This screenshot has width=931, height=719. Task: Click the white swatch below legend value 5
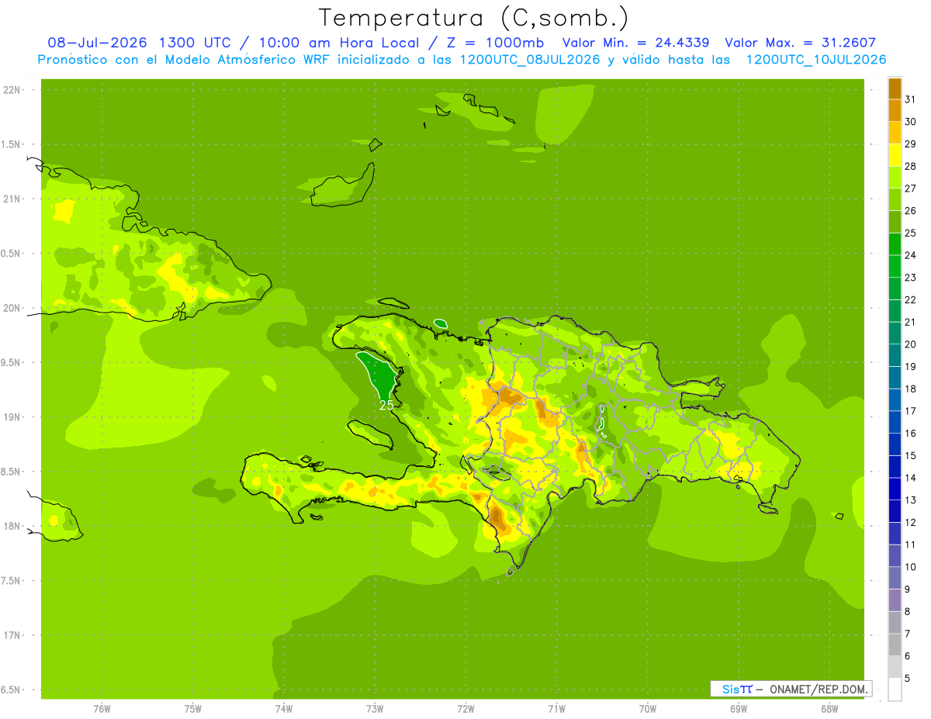click(x=895, y=690)
